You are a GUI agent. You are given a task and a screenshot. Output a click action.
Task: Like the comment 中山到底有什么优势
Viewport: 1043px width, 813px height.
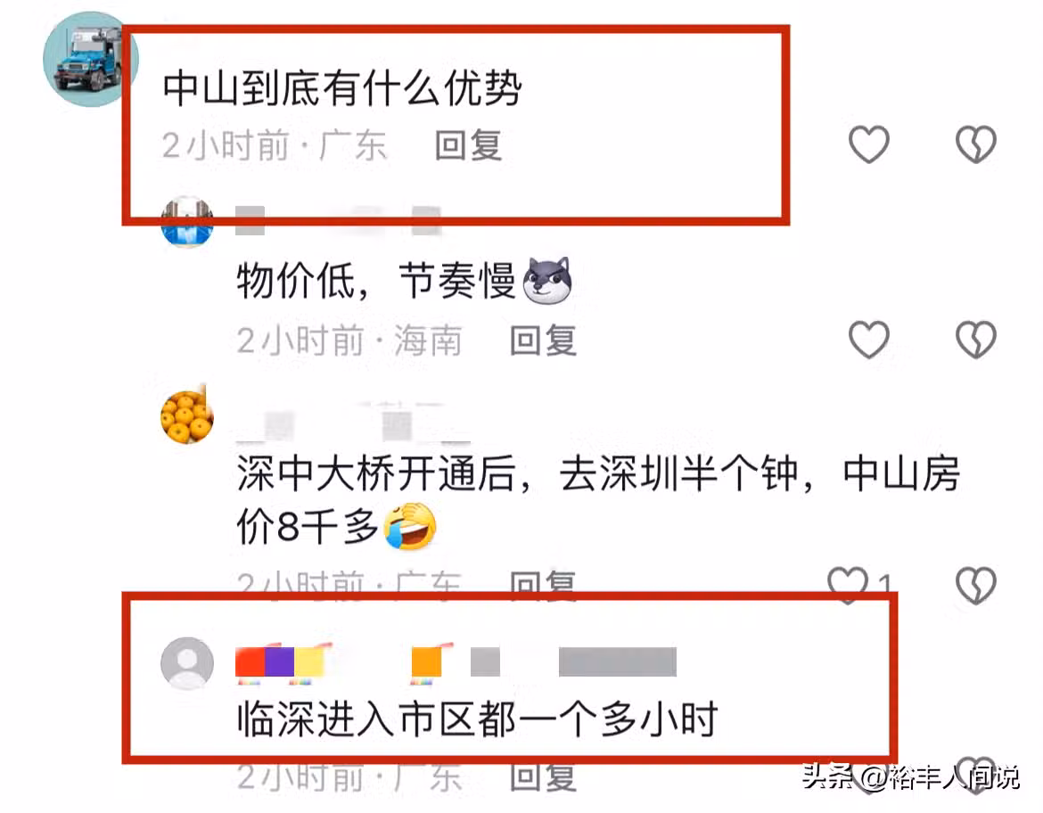point(869,144)
